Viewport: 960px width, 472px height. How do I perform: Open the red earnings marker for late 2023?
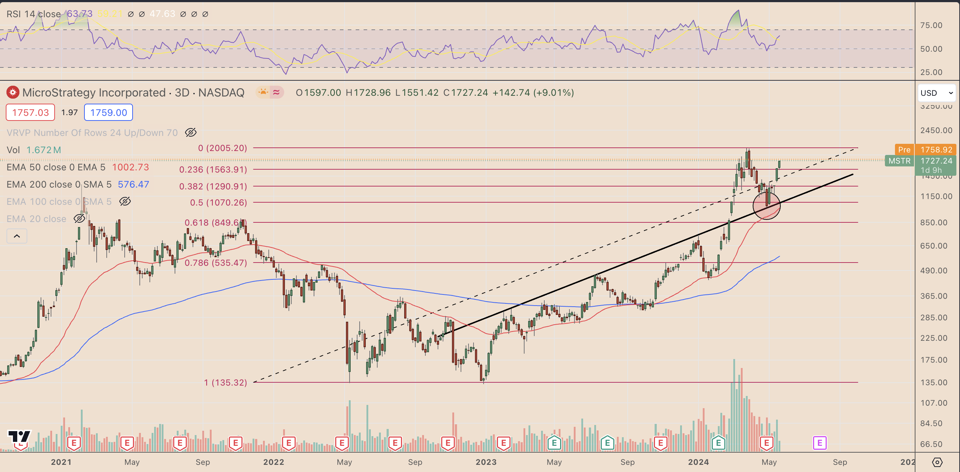[660, 443]
